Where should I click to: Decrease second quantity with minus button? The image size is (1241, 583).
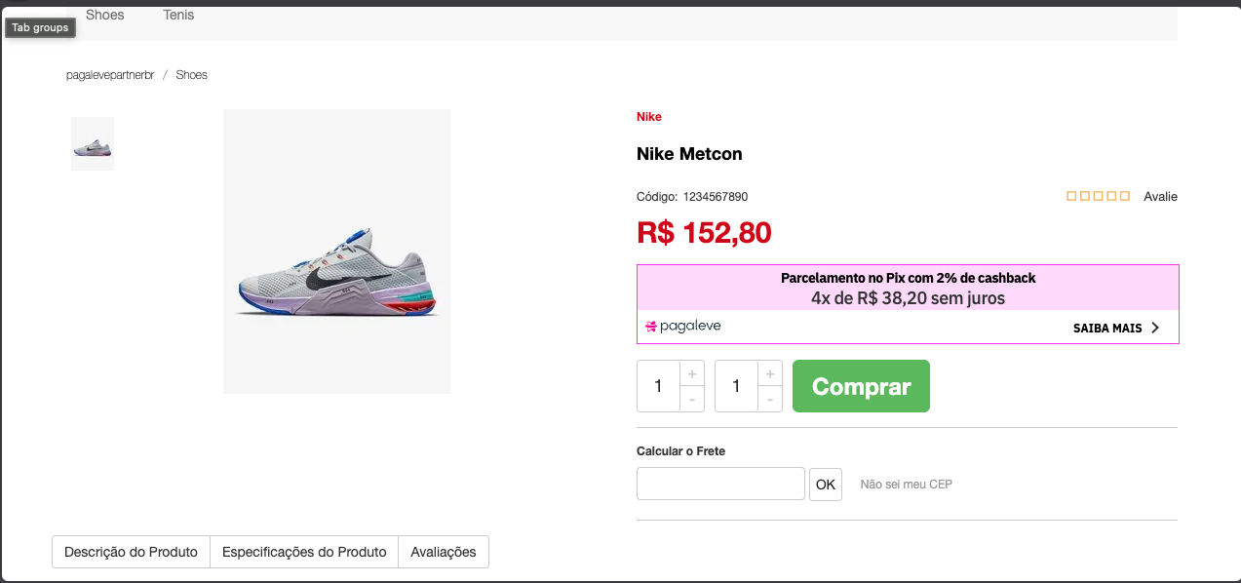point(770,399)
